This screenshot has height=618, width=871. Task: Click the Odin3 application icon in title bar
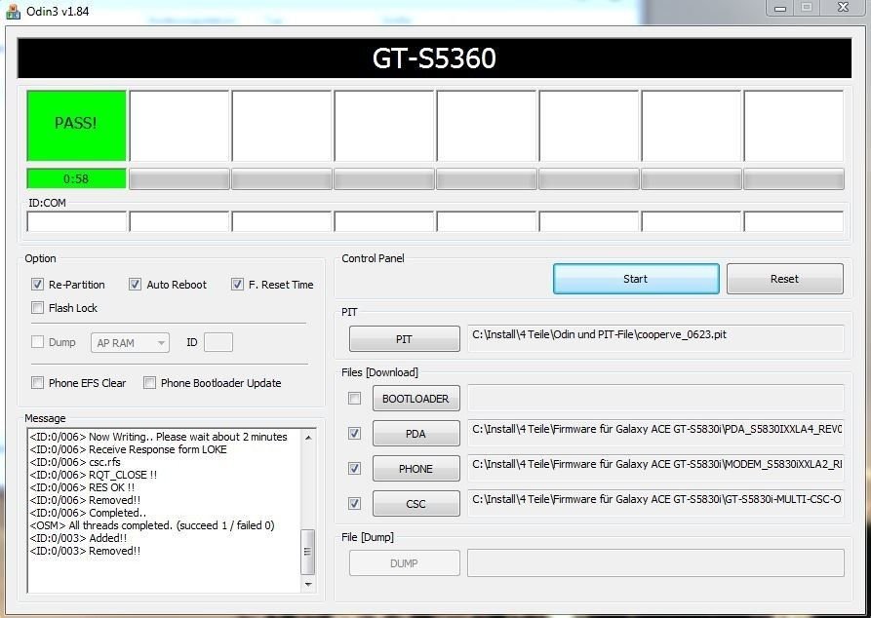coord(13,11)
